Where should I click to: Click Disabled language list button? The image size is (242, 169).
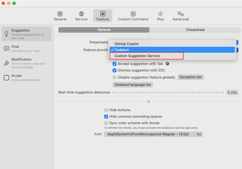pyautogui.click(x=133, y=85)
